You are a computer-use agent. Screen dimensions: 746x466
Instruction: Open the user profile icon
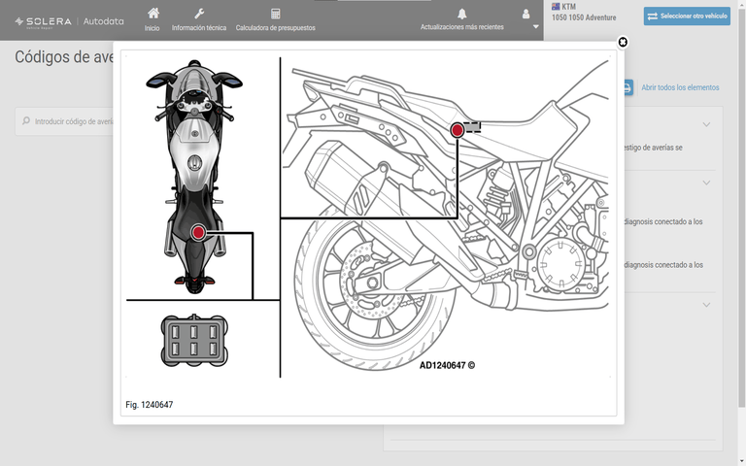click(x=526, y=14)
